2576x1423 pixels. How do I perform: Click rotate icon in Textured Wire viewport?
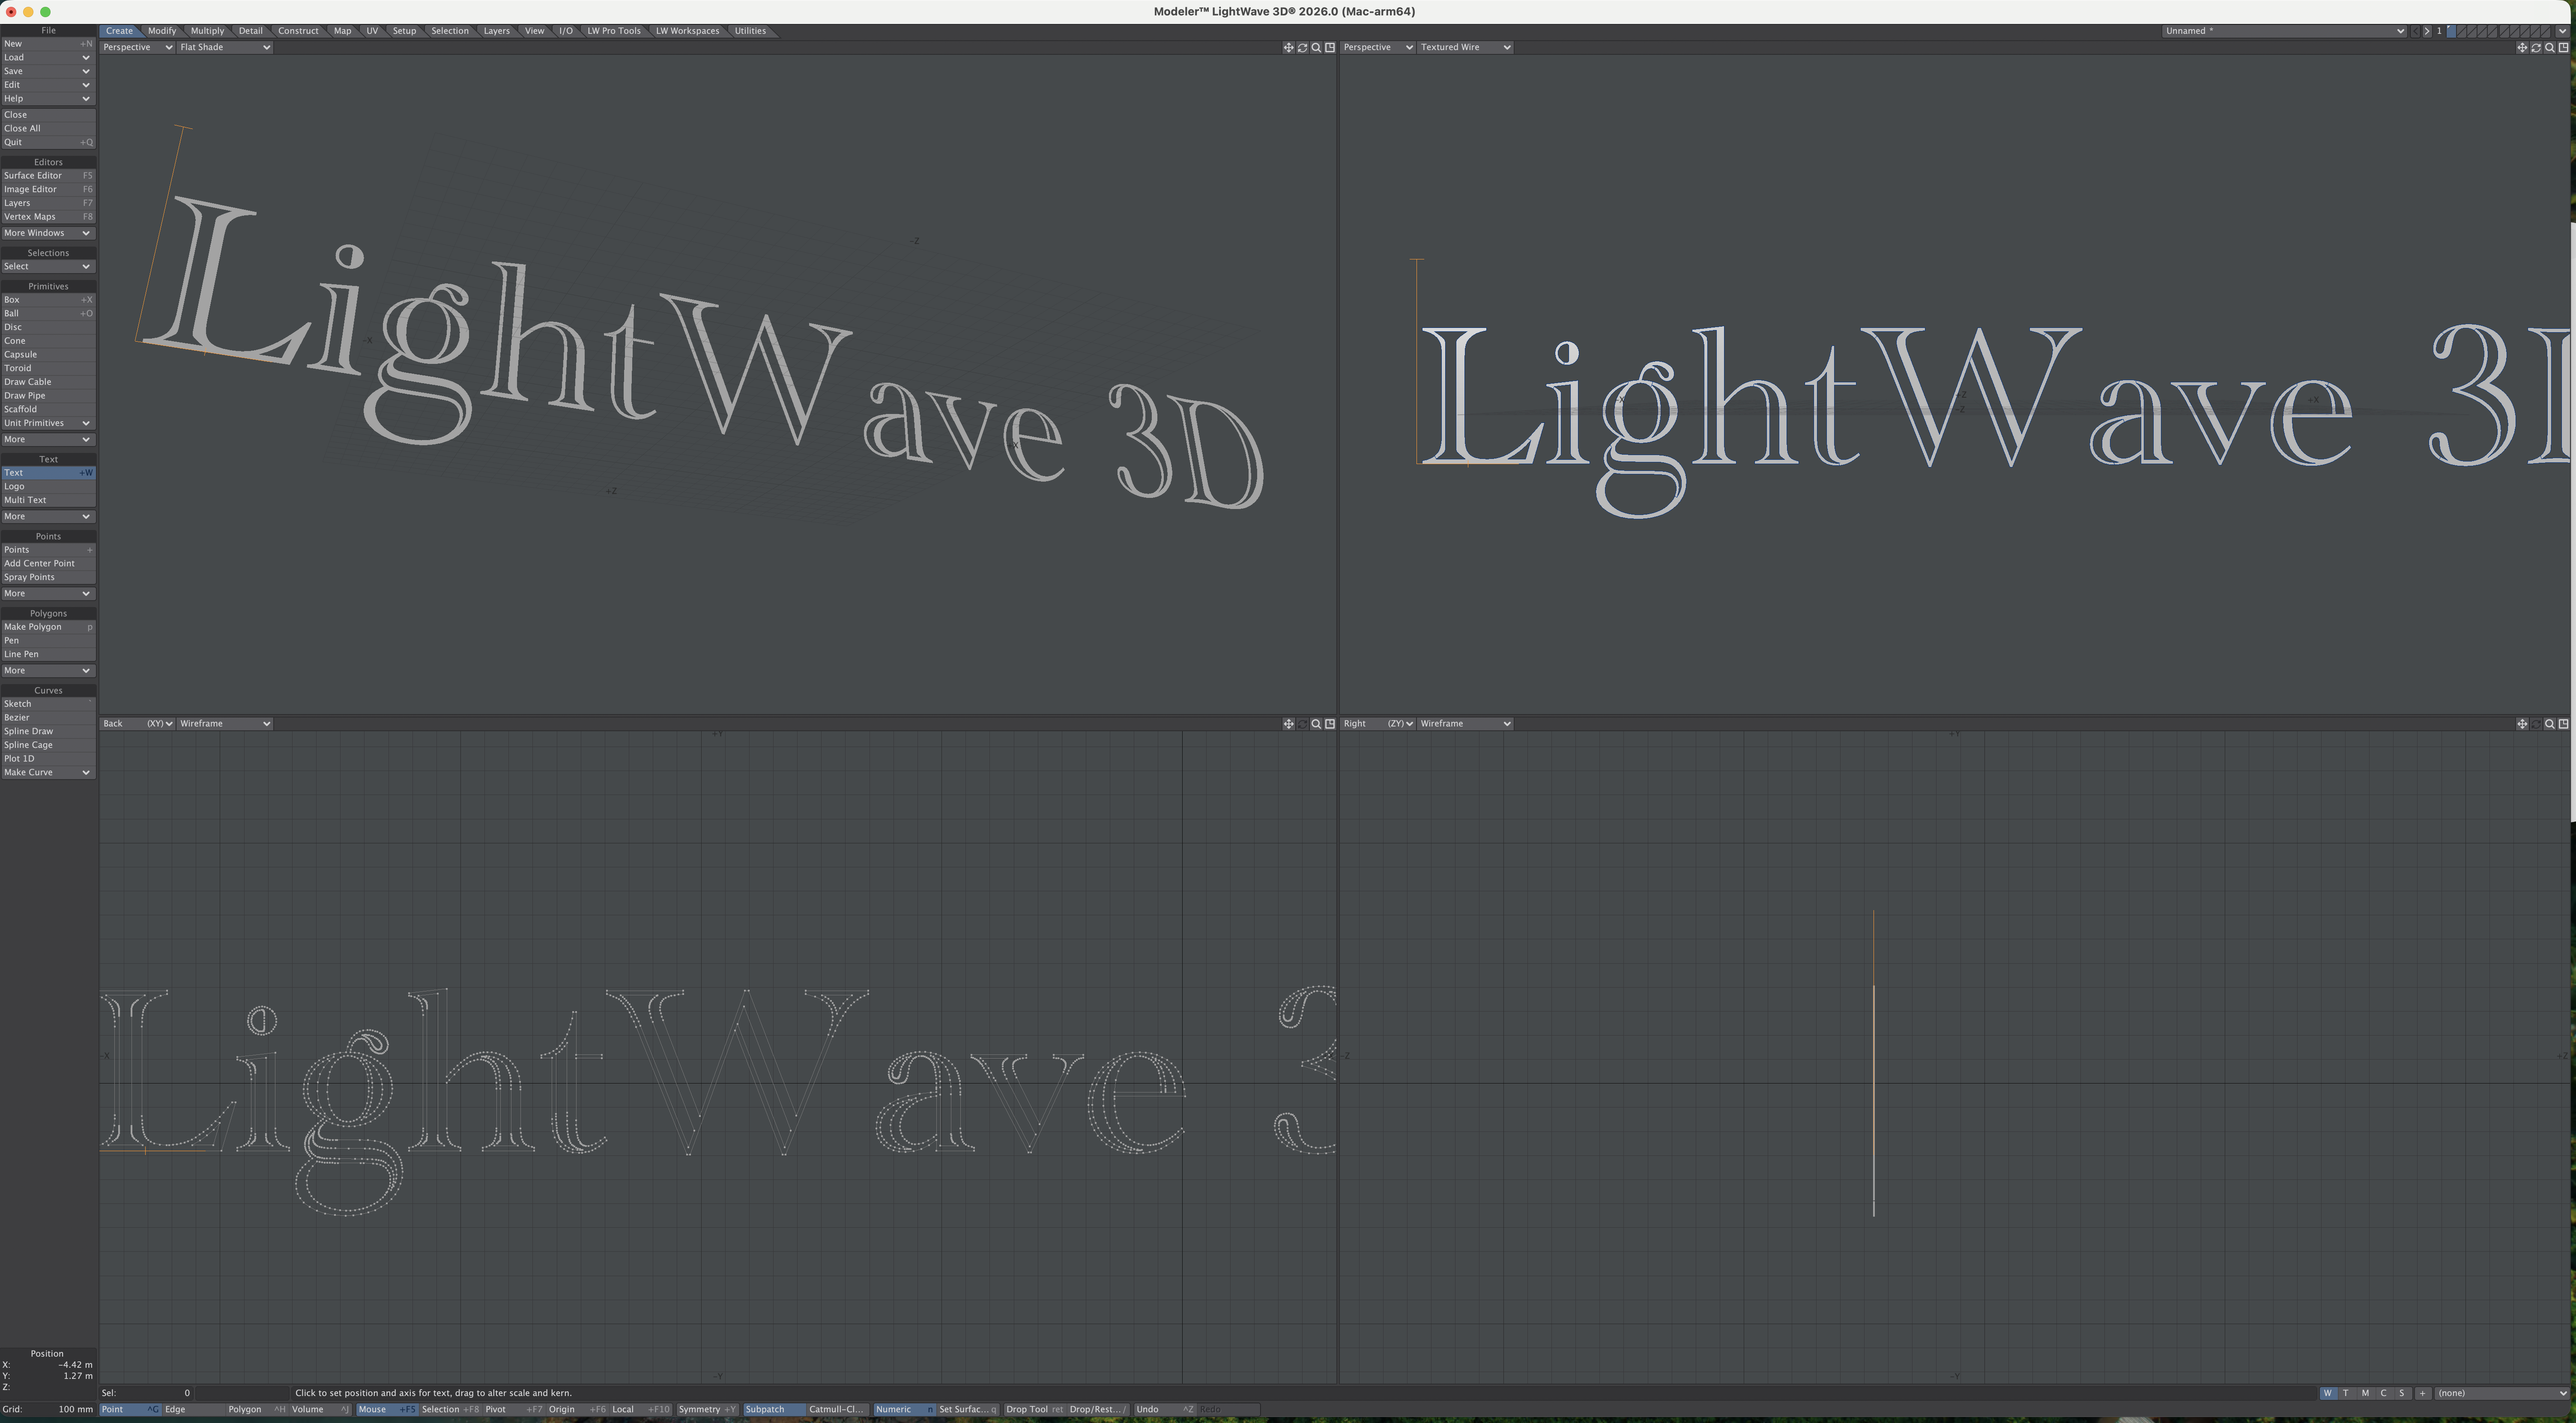tap(2536, 47)
